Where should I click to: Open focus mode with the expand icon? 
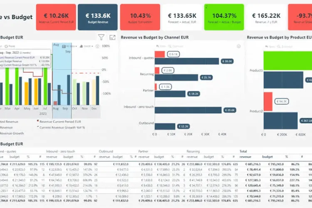(x=112, y=37)
